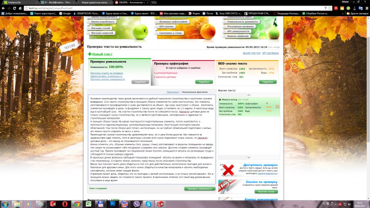Click Получить кнопку уникальности link
This screenshot has height=208, width=370.
[x=107, y=79]
